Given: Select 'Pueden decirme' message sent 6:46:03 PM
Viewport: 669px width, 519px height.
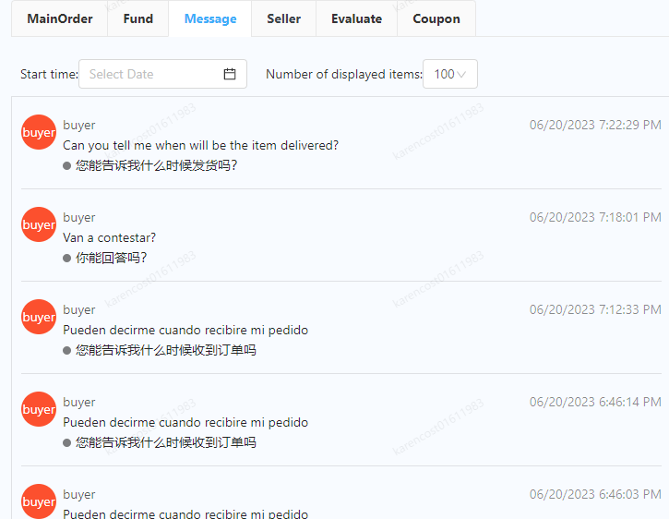Looking at the screenshot, I should click(185, 513).
